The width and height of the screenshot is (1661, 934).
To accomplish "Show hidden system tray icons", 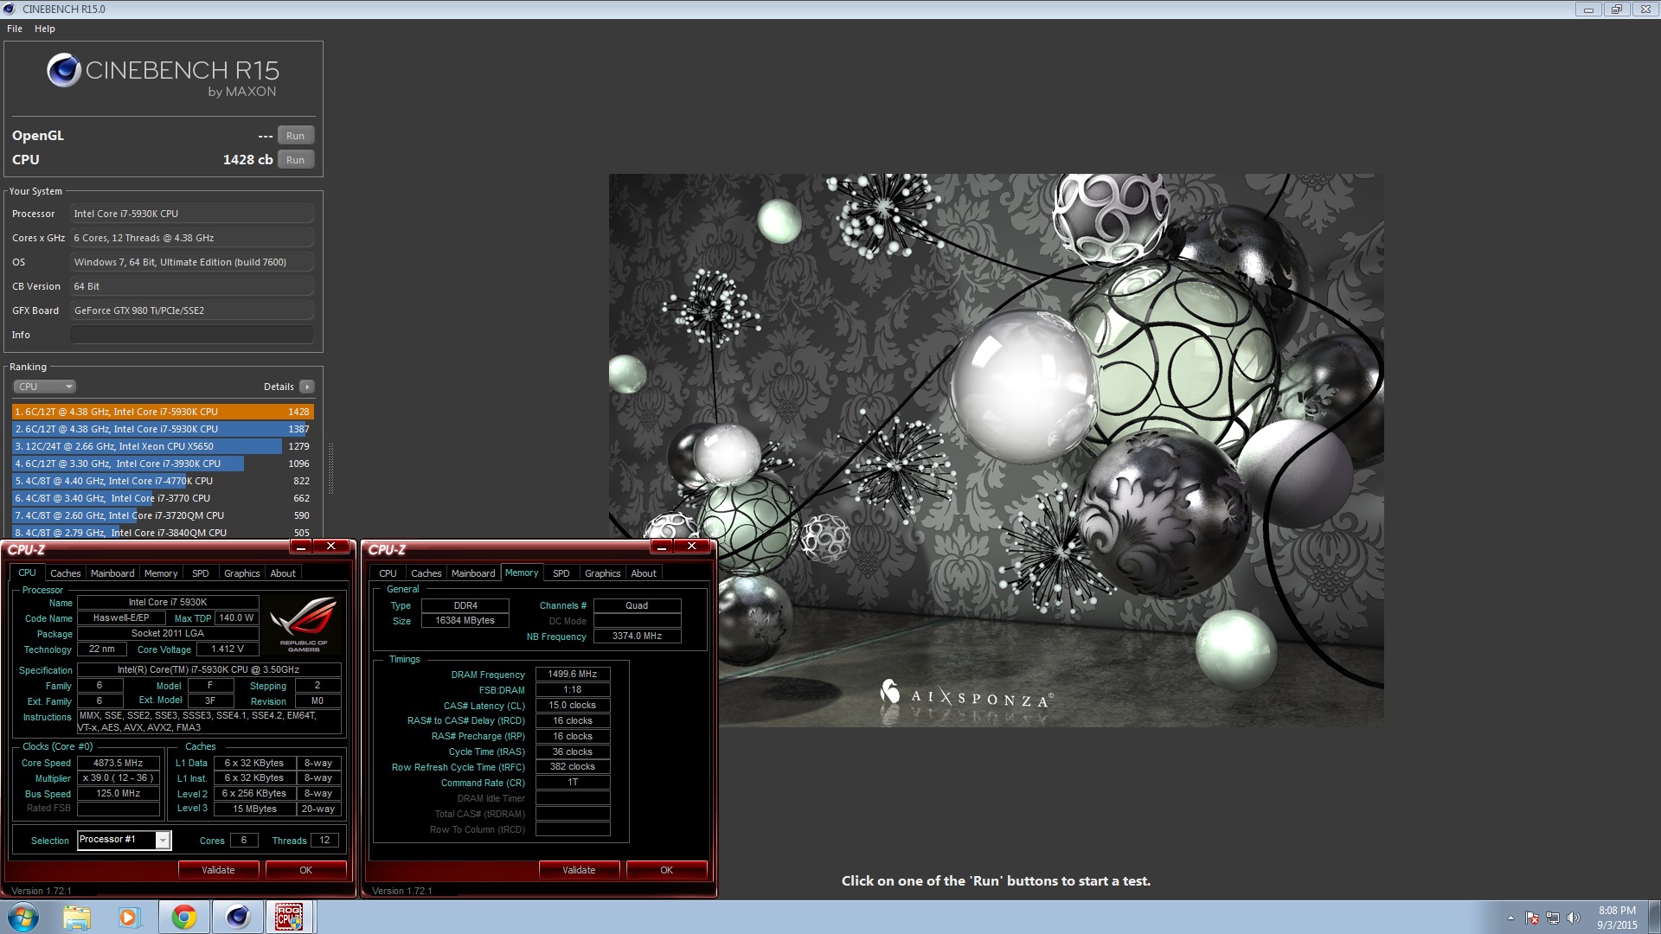I will 1510,918.
